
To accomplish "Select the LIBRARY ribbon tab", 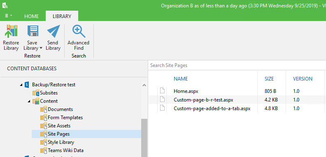I will (62, 16).
